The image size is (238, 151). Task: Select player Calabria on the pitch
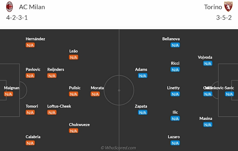point(33,137)
